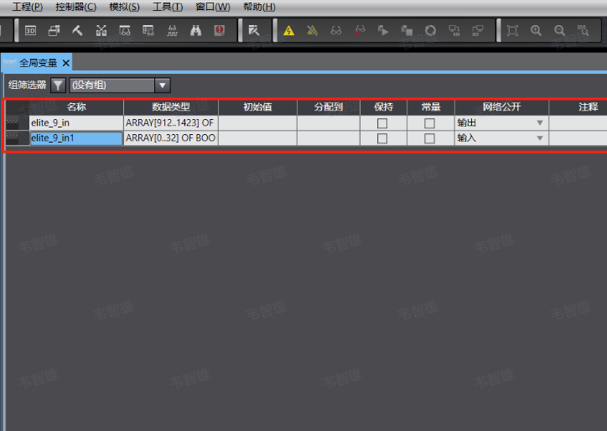Click the fit-to-screen zoom icon
The height and width of the screenshot is (431, 607).
tap(512, 30)
